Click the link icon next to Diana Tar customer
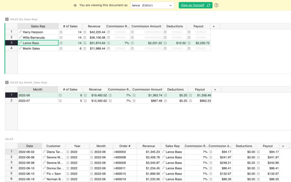The image size is (291, 182). (x=44, y=151)
